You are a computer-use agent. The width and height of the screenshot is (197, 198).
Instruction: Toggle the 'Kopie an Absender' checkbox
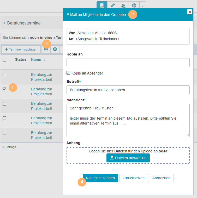pyautogui.click(x=68, y=73)
